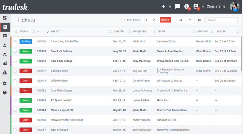The image size is (243, 134).
Task: Click the Refresh button
Action: [x=165, y=20]
